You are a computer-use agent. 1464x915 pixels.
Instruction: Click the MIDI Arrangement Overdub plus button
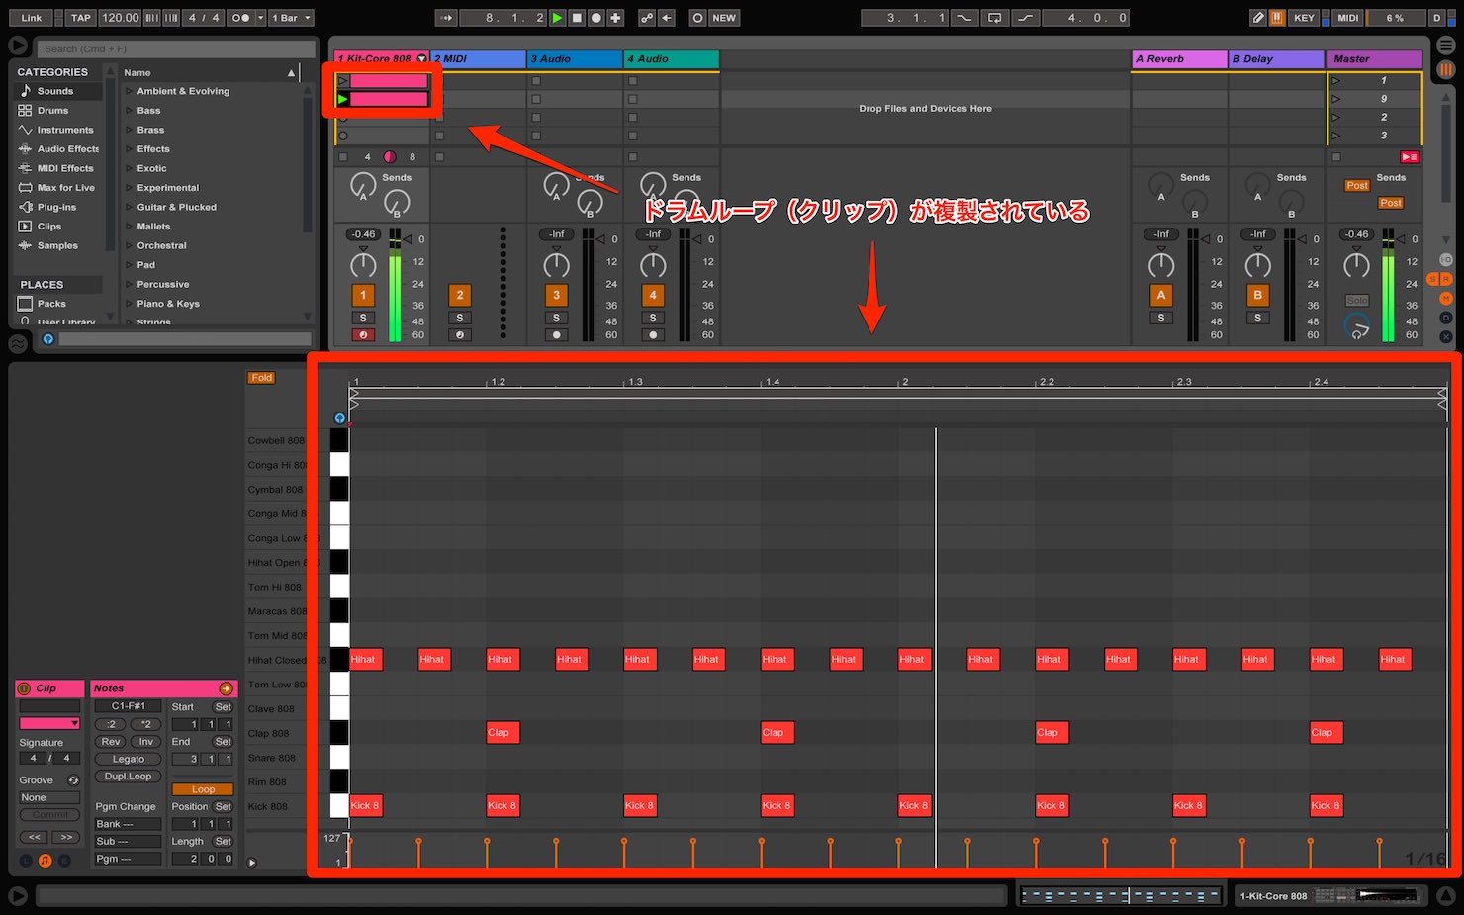(x=615, y=18)
